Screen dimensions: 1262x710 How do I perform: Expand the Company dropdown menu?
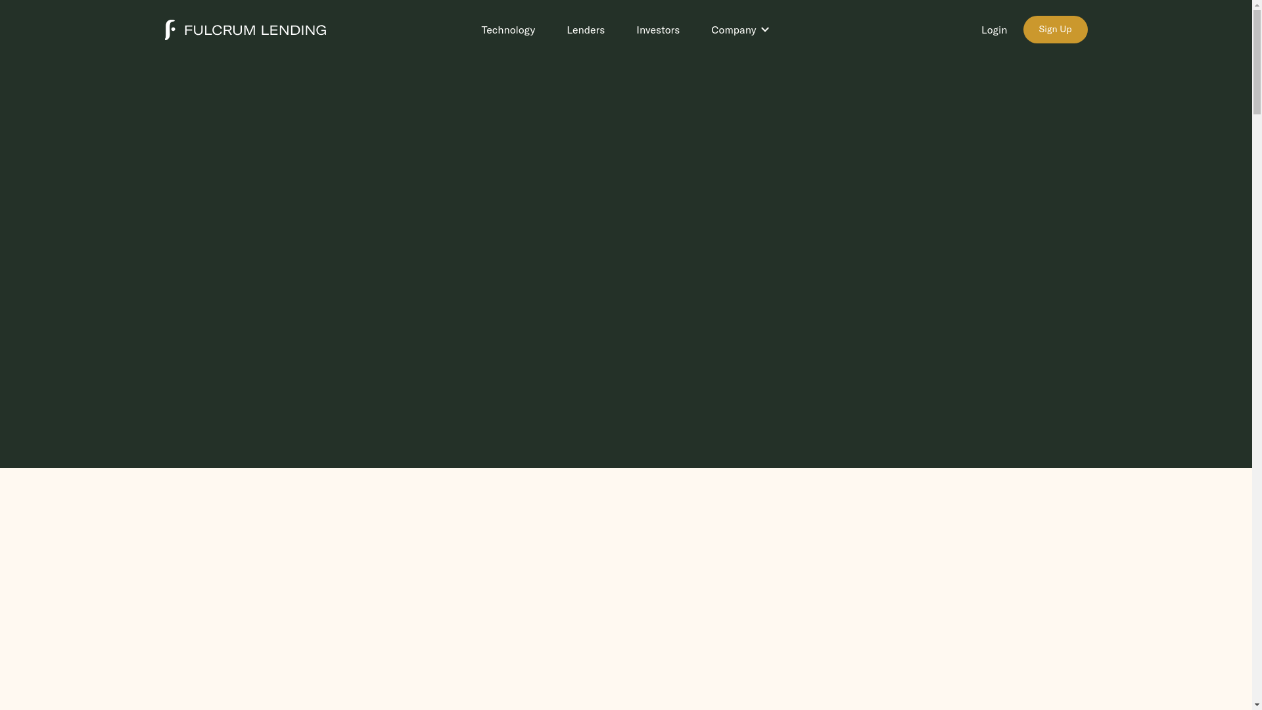[740, 30]
